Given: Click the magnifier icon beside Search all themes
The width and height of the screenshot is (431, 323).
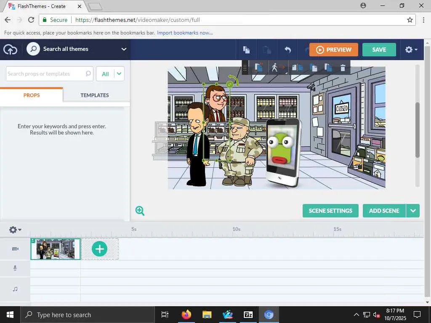Looking at the screenshot, I should coord(33,49).
